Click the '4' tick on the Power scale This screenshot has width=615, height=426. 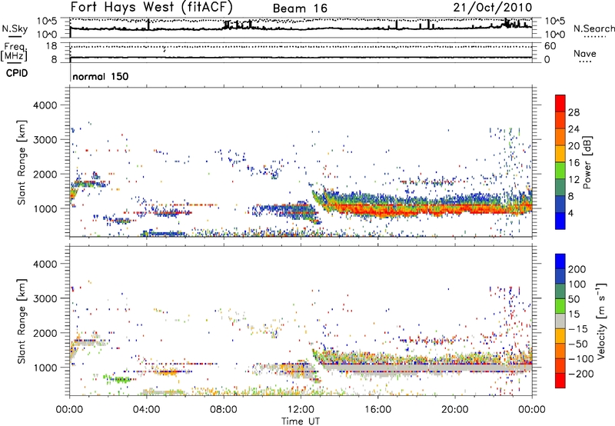[x=570, y=214]
